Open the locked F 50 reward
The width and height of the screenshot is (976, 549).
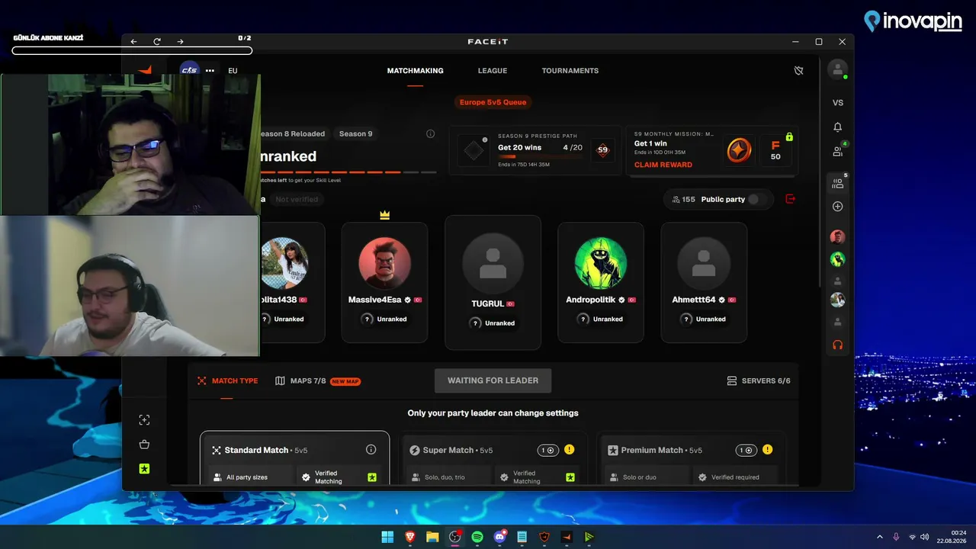[x=775, y=150]
